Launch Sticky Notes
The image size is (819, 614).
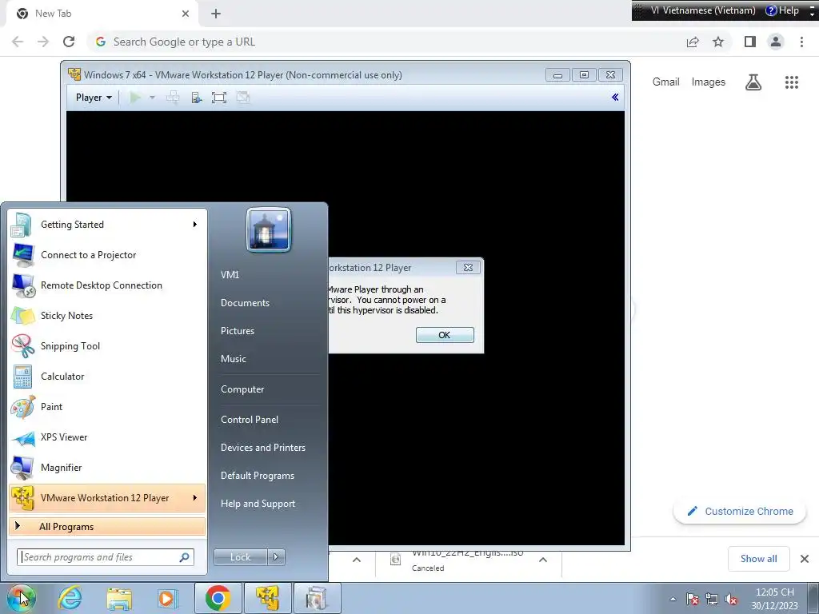(107, 315)
